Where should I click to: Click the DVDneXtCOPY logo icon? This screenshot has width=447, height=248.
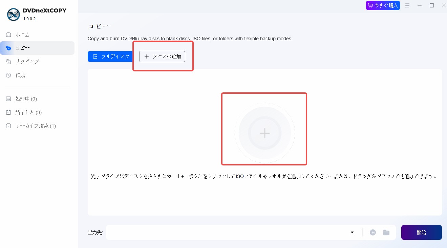tap(14, 14)
